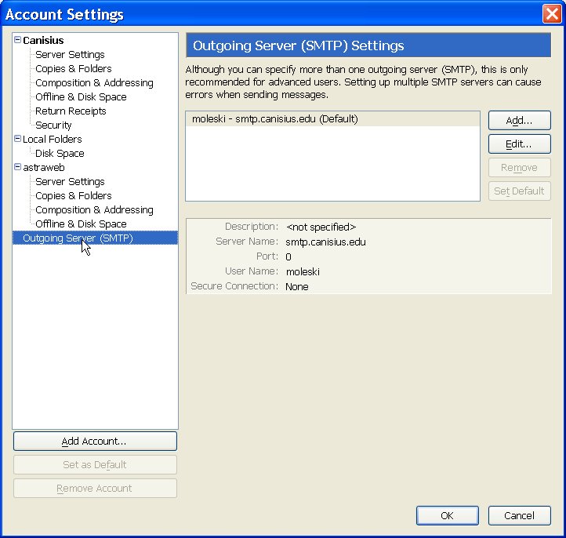
Task: Select Return Receipts under Canisius
Action: pyautogui.click(x=71, y=111)
